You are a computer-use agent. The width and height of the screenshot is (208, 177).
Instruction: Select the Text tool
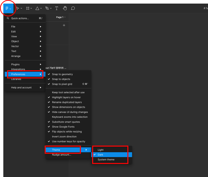pyautogui.click(x=57, y=8)
